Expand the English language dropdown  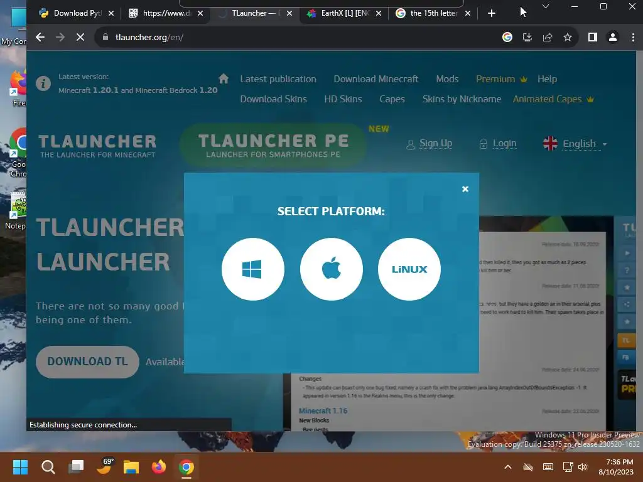point(575,144)
